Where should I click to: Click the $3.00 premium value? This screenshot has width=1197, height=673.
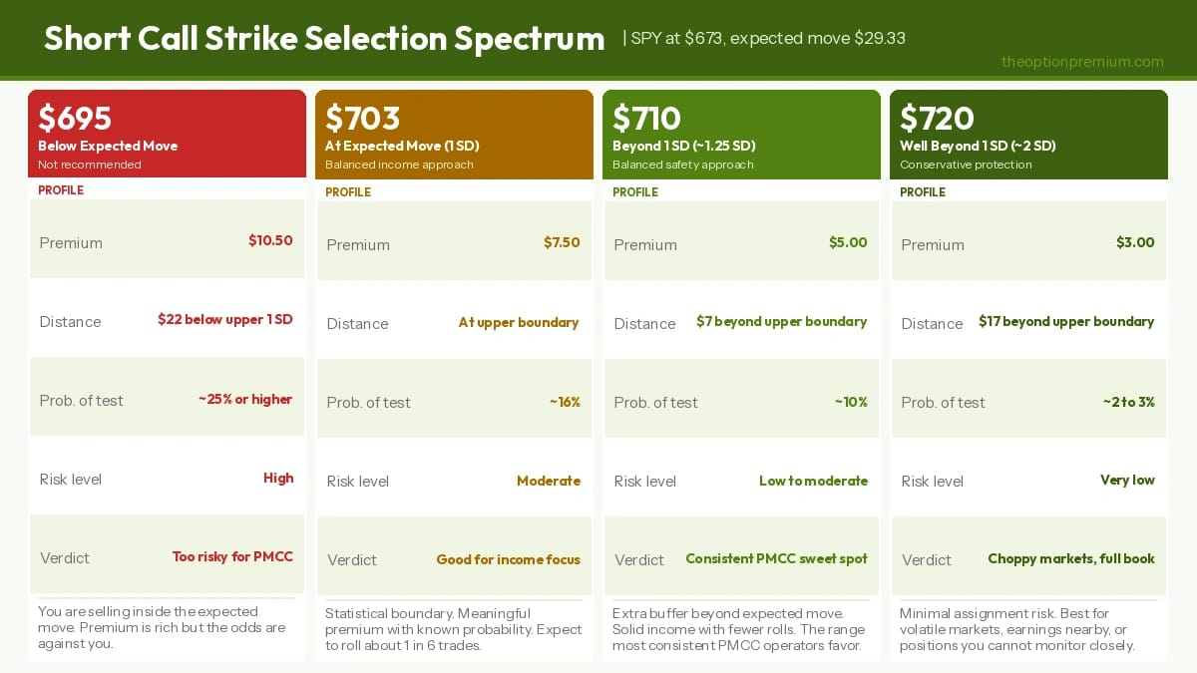pos(1135,242)
